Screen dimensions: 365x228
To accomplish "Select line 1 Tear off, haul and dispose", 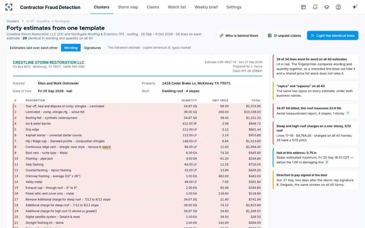I will 137,106.
